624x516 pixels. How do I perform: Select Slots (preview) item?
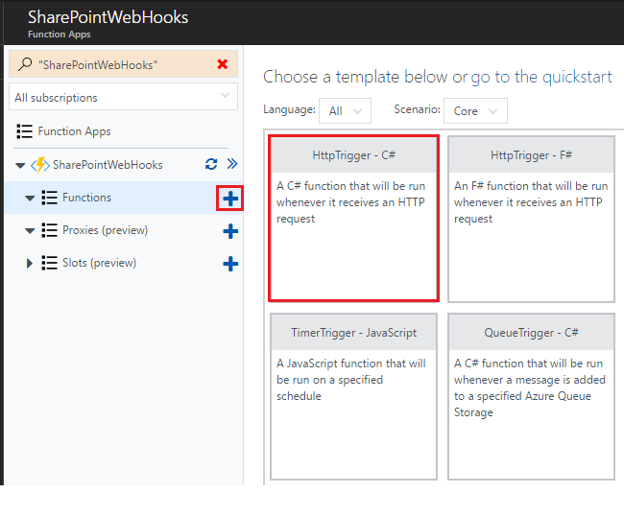pyautogui.click(x=99, y=263)
